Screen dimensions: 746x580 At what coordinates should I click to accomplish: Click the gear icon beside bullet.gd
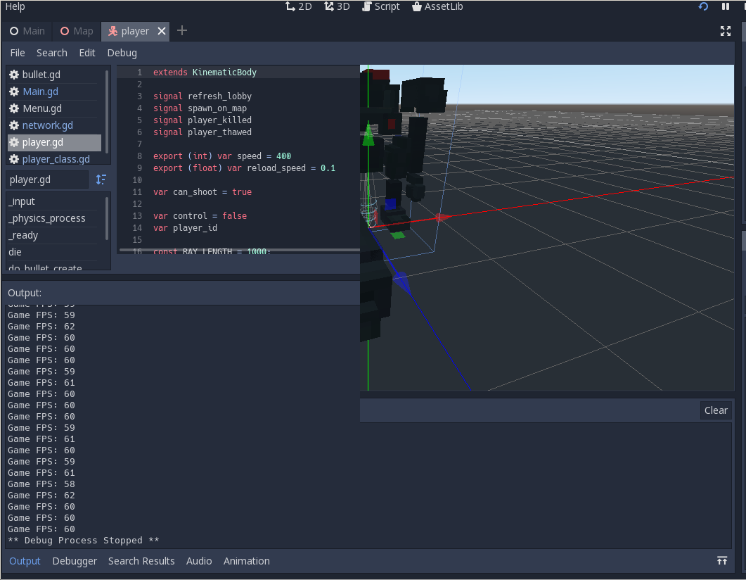pos(14,75)
